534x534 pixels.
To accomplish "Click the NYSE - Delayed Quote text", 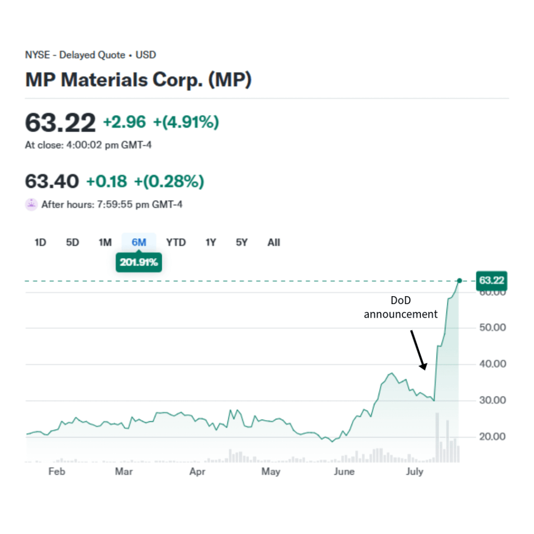I will 75,55.
